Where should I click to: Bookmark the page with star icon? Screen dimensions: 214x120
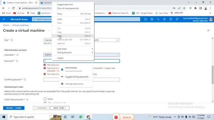click(x=184, y=8)
